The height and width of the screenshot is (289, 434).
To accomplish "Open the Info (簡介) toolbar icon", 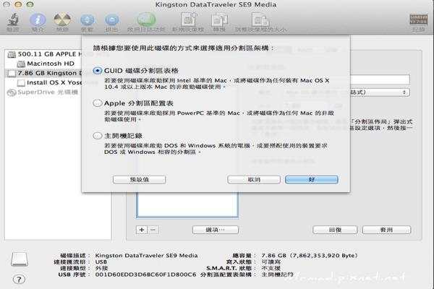I will [x=38, y=20].
